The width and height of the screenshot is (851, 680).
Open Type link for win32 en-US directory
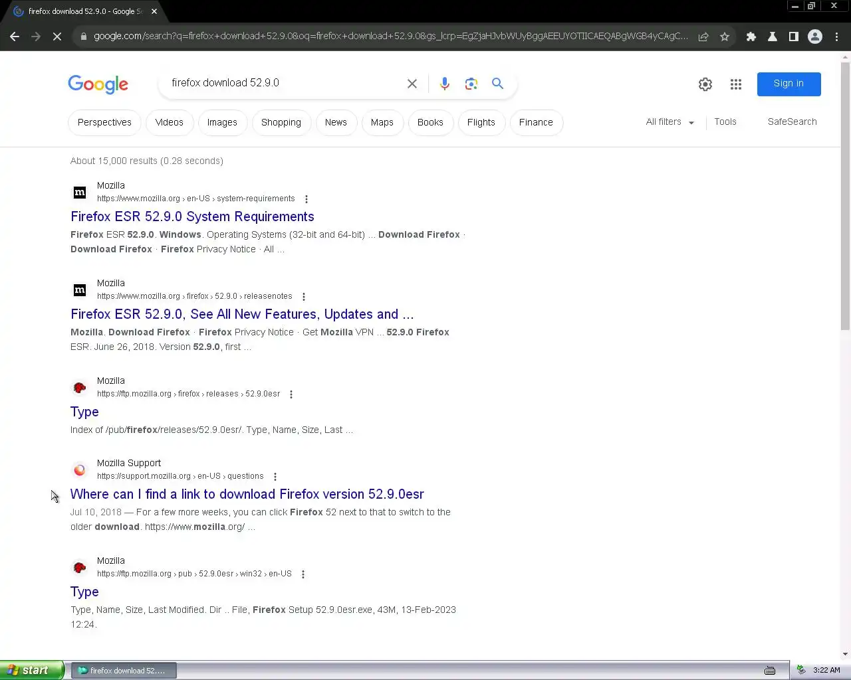point(84,592)
